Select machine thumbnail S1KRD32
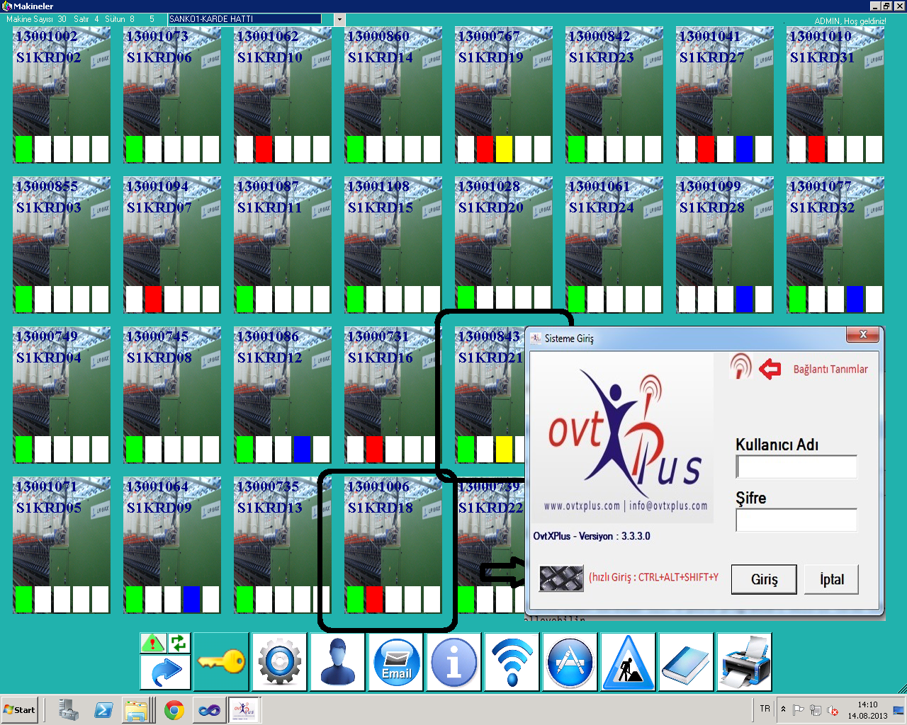The width and height of the screenshot is (907, 725). 835,246
